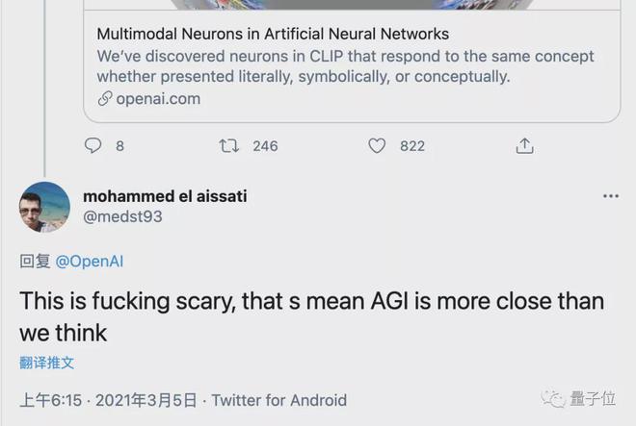Click the retweet arrows icon
This screenshot has height=426, width=636.
228,146
